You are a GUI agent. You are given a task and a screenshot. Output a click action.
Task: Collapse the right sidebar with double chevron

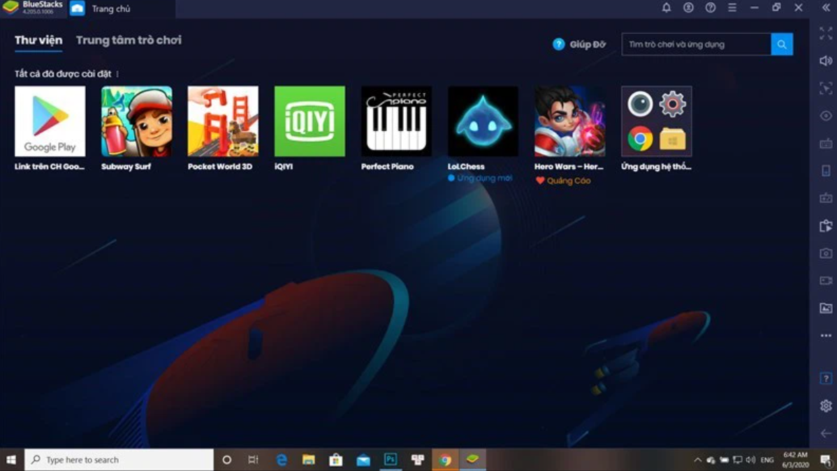826,8
